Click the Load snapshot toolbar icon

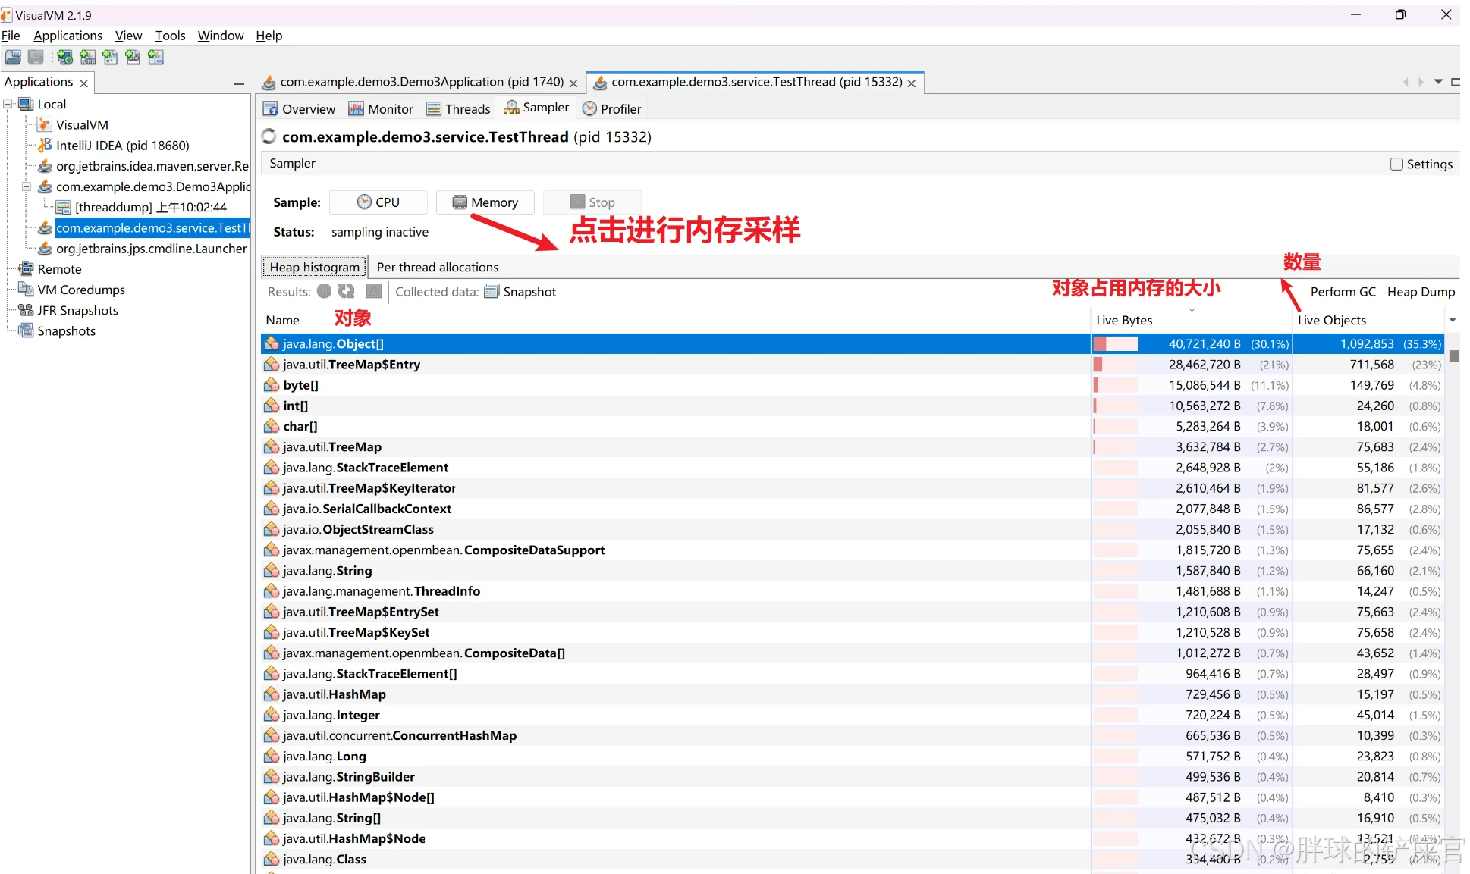click(13, 57)
